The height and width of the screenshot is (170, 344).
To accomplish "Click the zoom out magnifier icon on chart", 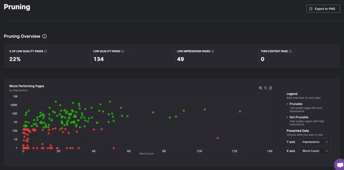I will [x=265, y=88].
